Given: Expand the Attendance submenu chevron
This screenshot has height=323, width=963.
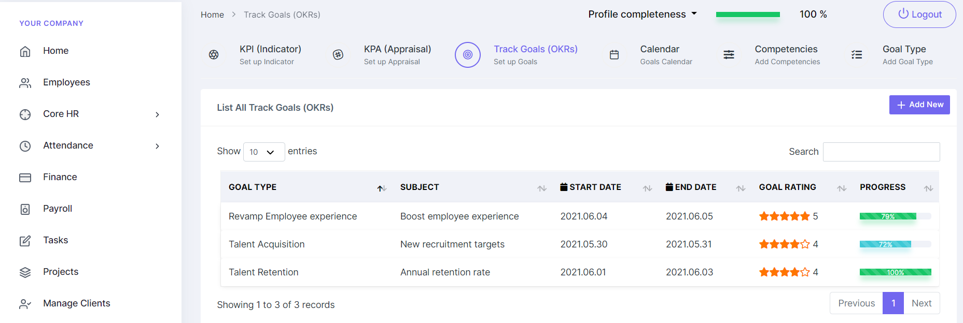Looking at the screenshot, I should [x=158, y=146].
